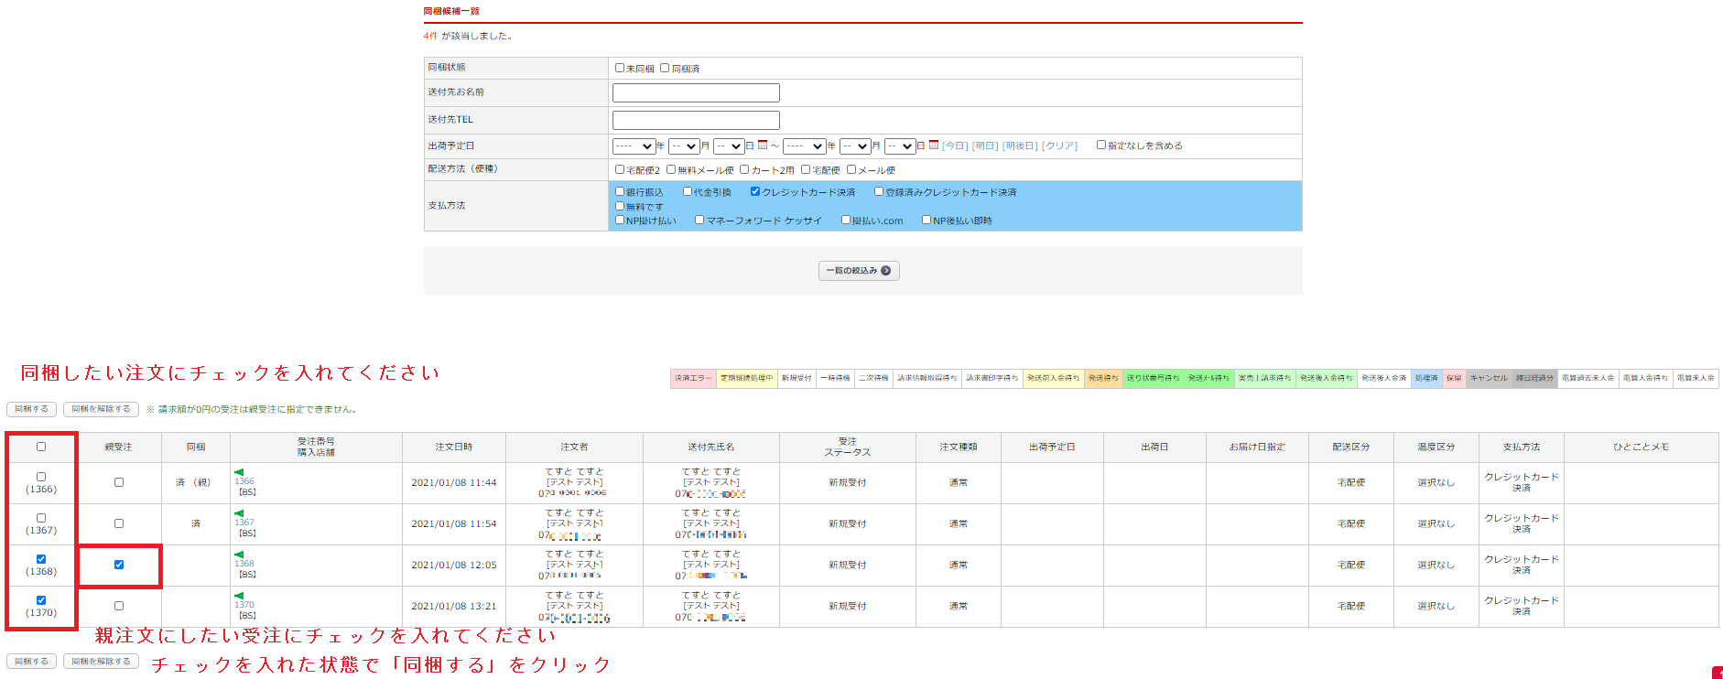The height and width of the screenshot is (679, 1723).
Task: Select the 新規受付 status tab
Action: [x=796, y=378]
